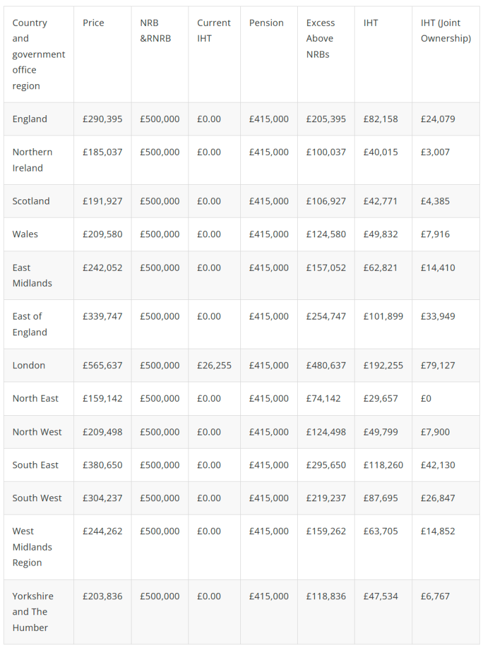Select South West price £304,237
The image size is (483, 648).
102,498
